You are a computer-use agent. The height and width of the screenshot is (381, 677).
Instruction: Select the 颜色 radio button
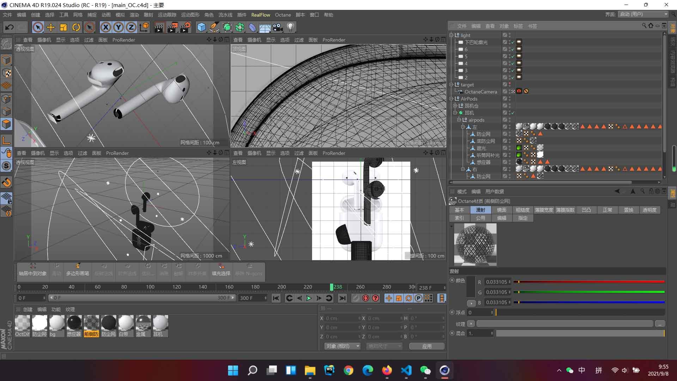click(452, 280)
